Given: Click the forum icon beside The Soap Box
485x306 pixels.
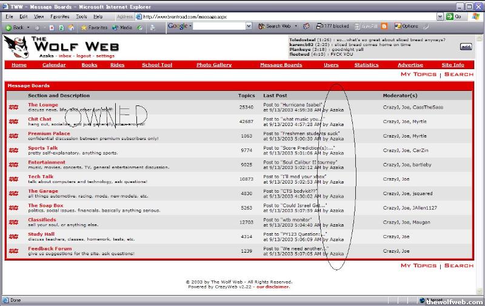Looking at the screenshot, I should click(13, 208).
